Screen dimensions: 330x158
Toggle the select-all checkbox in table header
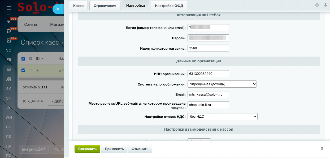click(23, 59)
